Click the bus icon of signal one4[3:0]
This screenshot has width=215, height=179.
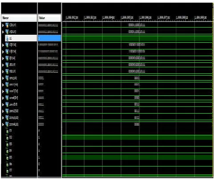pos(7,98)
